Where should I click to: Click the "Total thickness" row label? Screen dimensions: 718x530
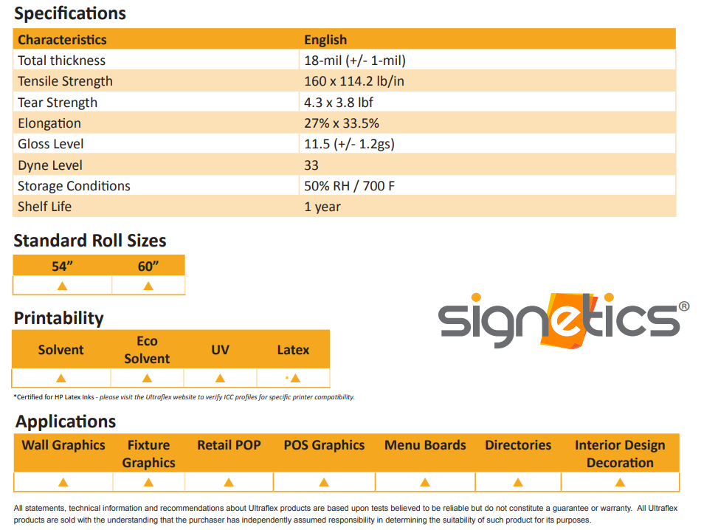coord(62,61)
